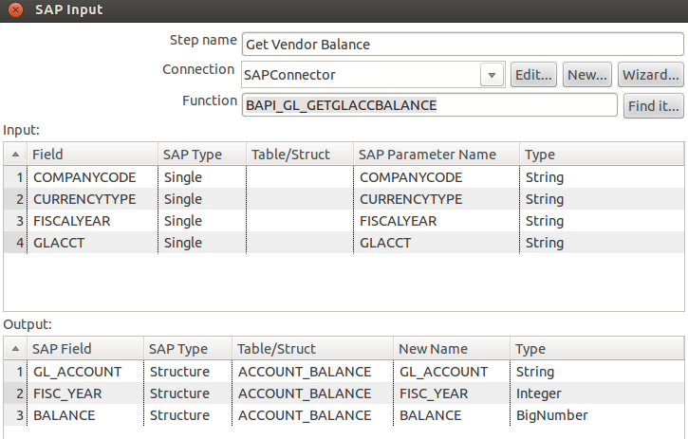Click the output New Name column header
This screenshot has height=439, width=688.
pos(450,349)
